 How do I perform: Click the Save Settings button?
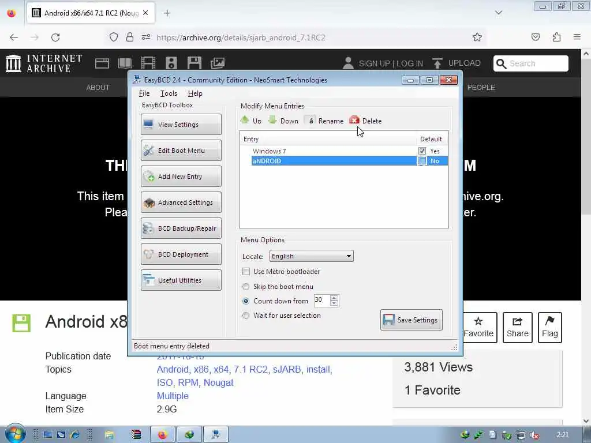[x=411, y=320]
